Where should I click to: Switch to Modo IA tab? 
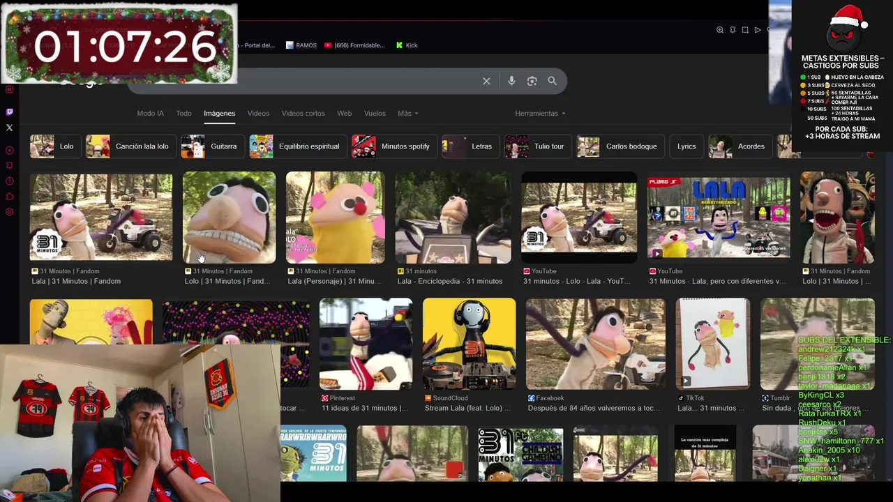pos(150,114)
